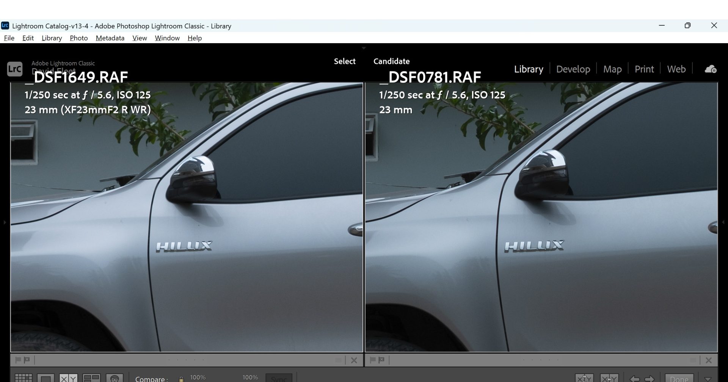Select the next photo arrow
The height and width of the screenshot is (382, 728).
click(649, 379)
